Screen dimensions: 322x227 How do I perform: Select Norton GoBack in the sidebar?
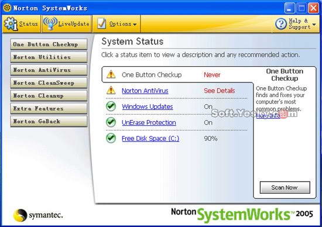[49, 121]
